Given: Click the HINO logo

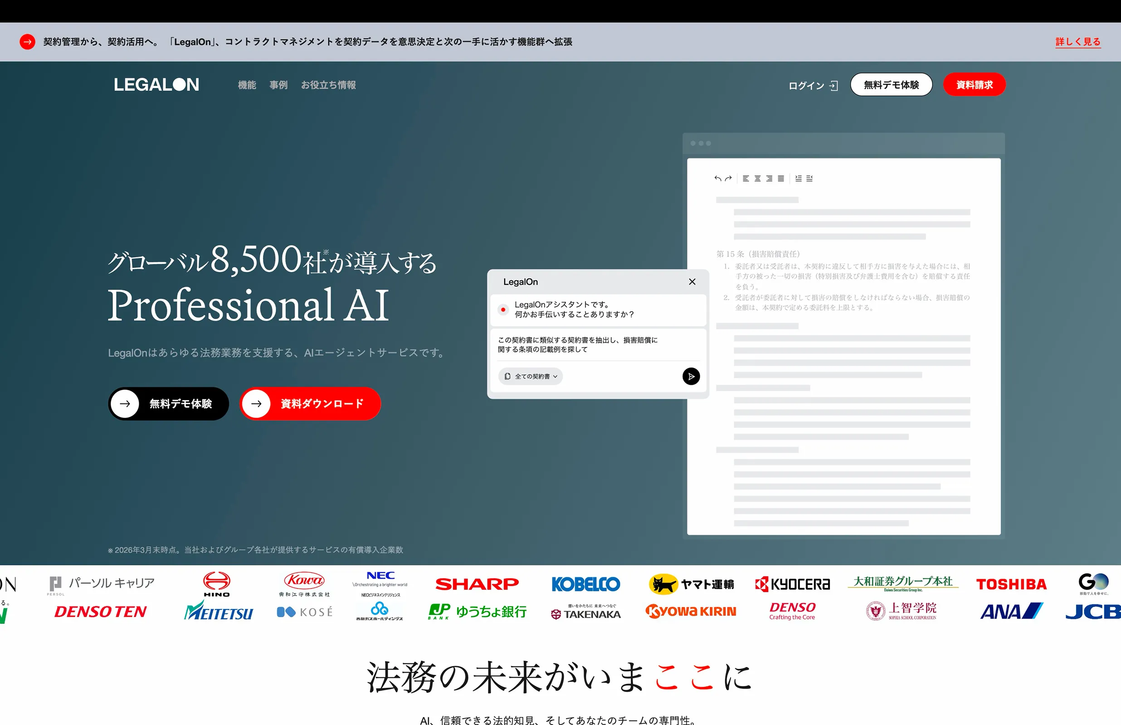Looking at the screenshot, I should 217,584.
